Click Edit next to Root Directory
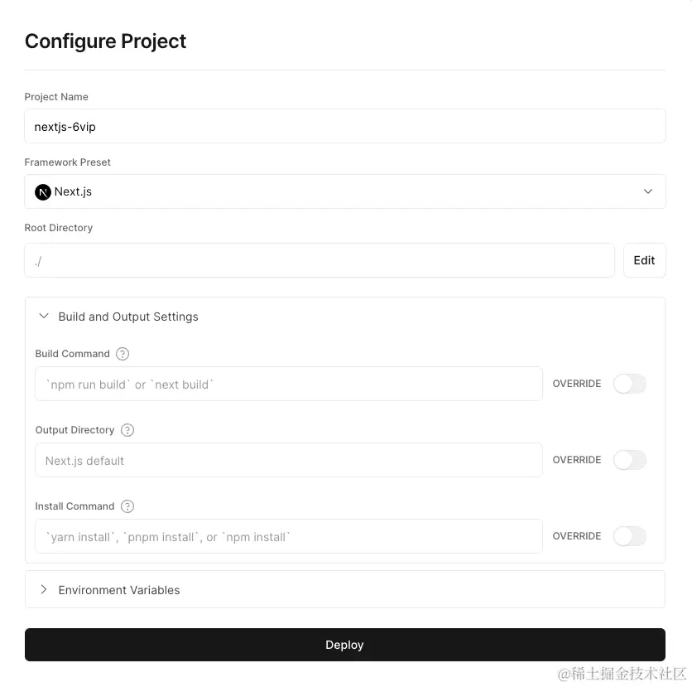 coord(644,260)
